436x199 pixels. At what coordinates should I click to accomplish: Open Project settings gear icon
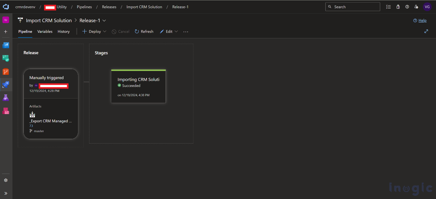(x=6, y=180)
